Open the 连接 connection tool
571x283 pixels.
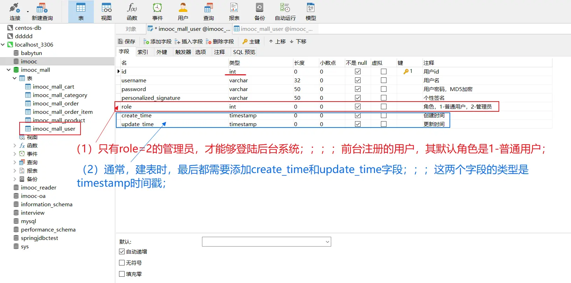click(x=15, y=12)
